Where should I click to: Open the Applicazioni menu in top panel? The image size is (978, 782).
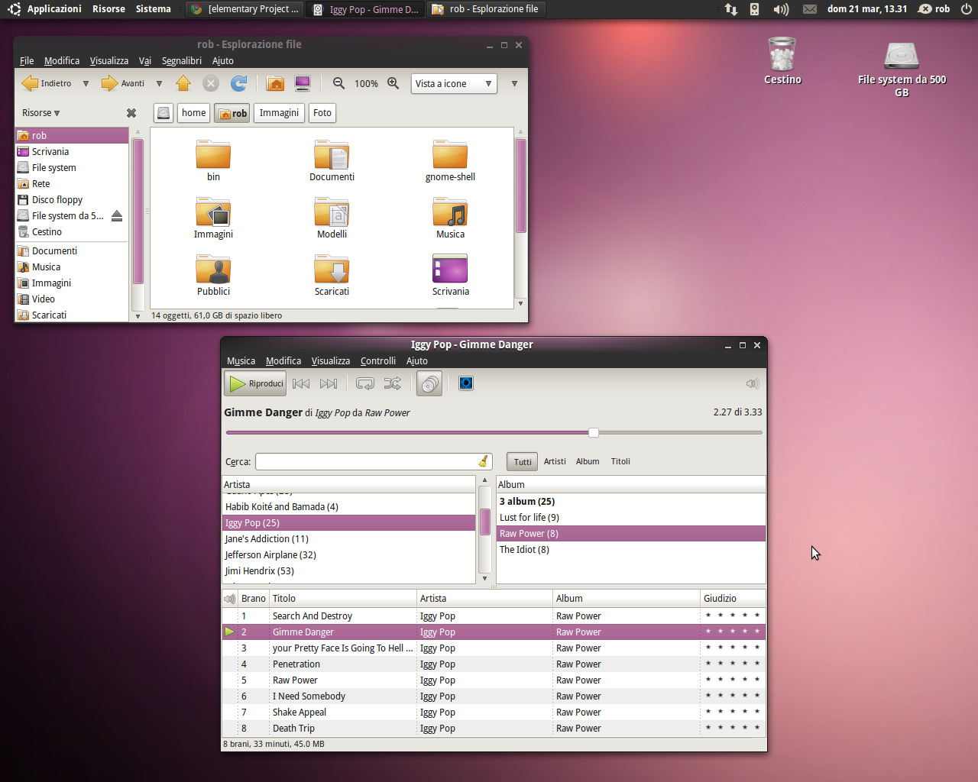[53, 9]
